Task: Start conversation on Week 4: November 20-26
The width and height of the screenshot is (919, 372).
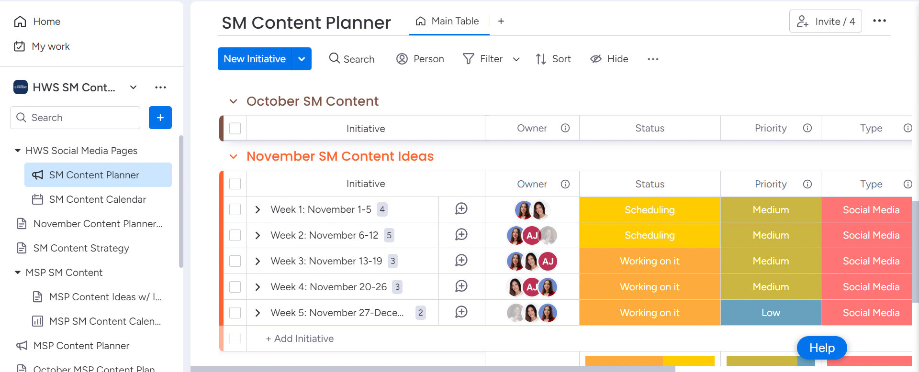Action: click(x=461, y=286)
